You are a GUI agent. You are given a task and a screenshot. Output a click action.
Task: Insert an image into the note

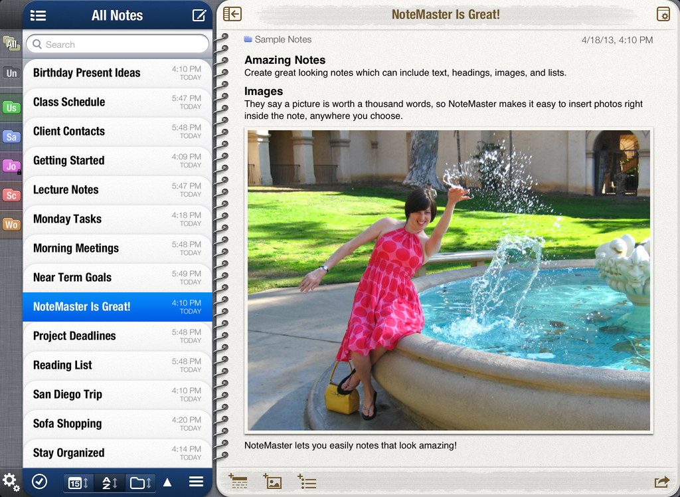[x=272, y=481]
